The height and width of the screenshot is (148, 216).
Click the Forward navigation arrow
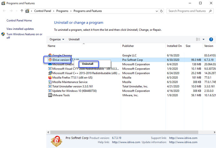11,11
